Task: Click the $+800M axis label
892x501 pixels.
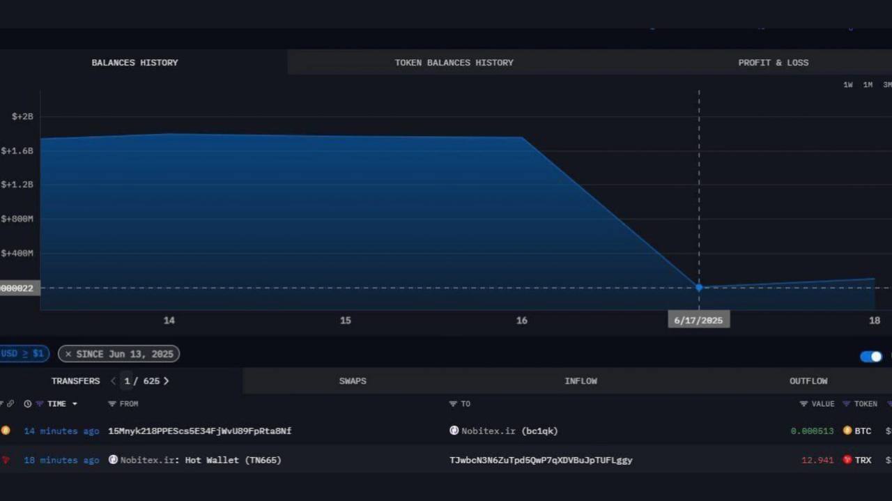Action: pyautogui.click(x=17, y=219)
